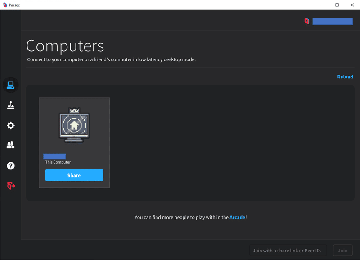Open the Computers section in sidebar
360x260 pixels.
[x=10, y=85]
